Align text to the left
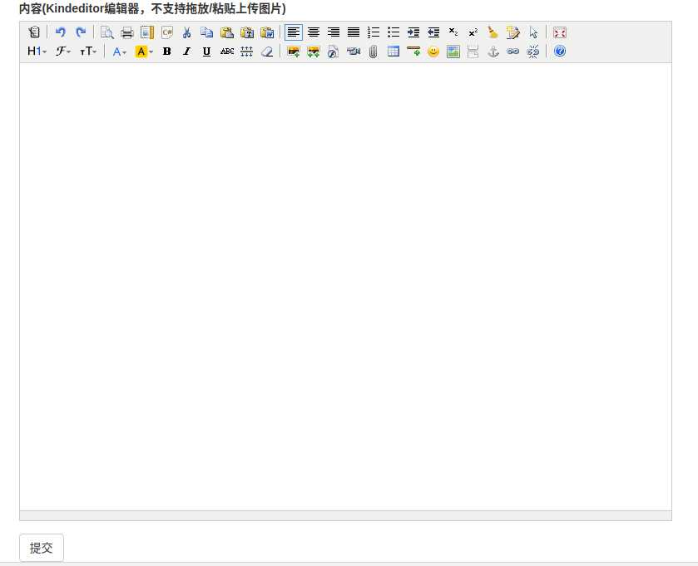 coord(294,32)
